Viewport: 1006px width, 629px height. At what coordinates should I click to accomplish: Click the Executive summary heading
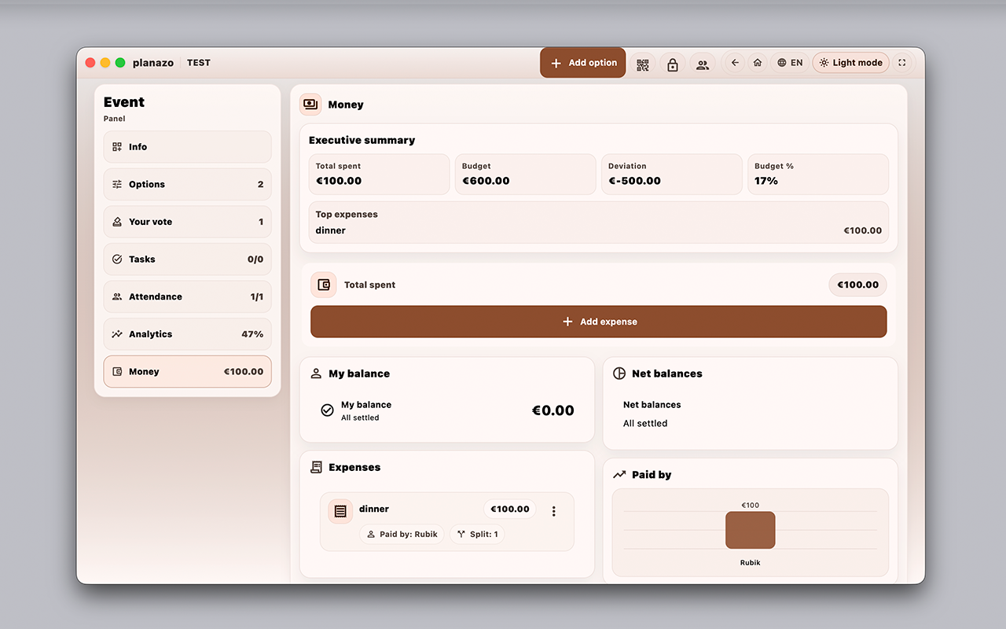point(362,141)
